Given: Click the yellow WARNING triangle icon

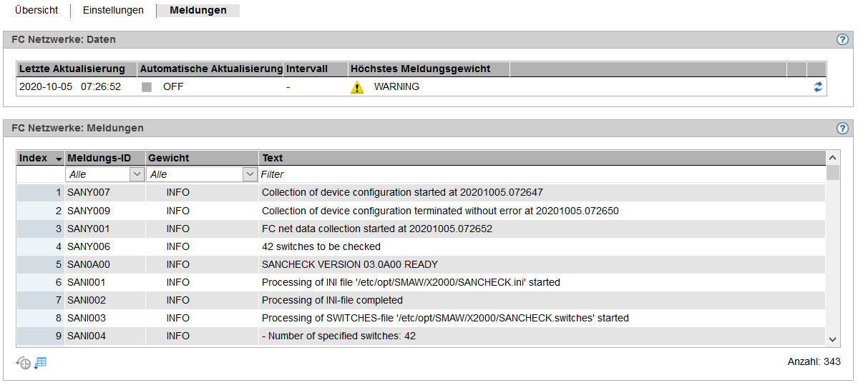Looking at the screenshot, I should point(357,87).
